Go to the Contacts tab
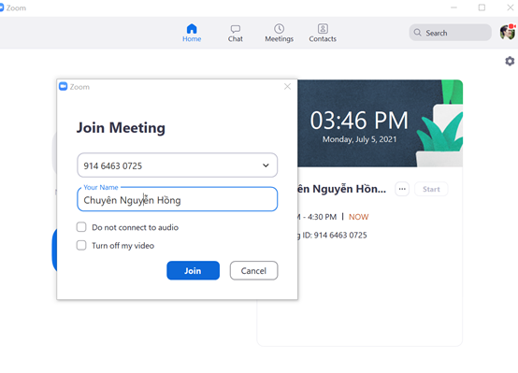Image resolution: width=518 pixels, height=373 pixels. (323, 33)
